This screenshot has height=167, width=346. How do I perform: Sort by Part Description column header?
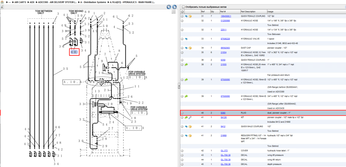pyautogui.click(x=253, y=11)
